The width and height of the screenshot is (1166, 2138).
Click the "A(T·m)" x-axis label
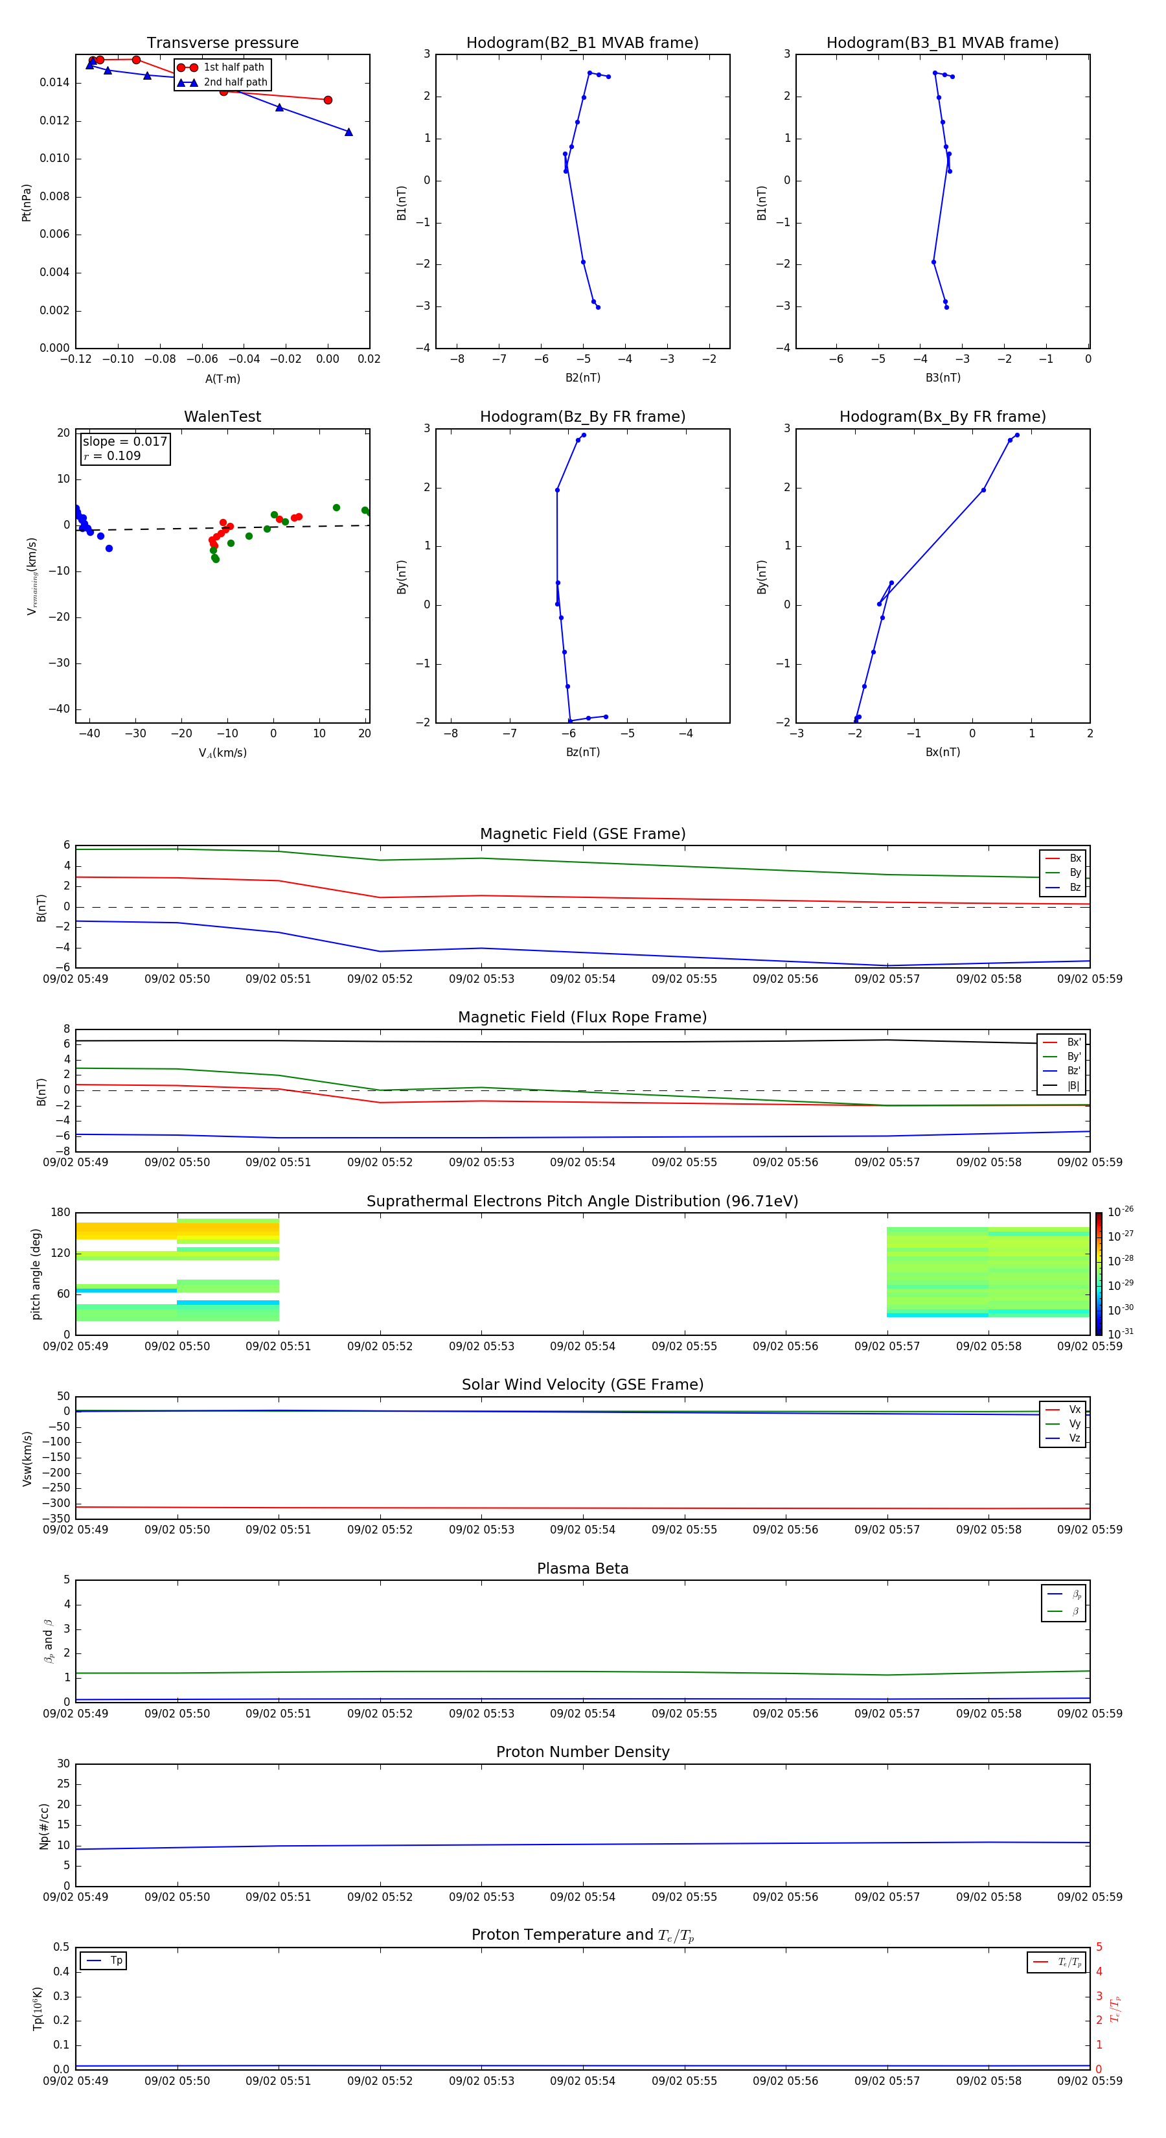(x=222, y=378)
